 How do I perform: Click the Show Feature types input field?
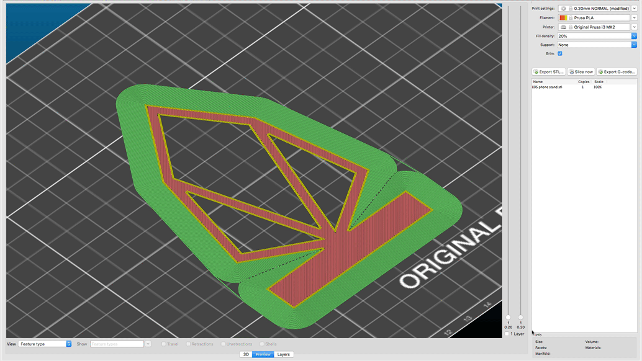tap(117, 344)
